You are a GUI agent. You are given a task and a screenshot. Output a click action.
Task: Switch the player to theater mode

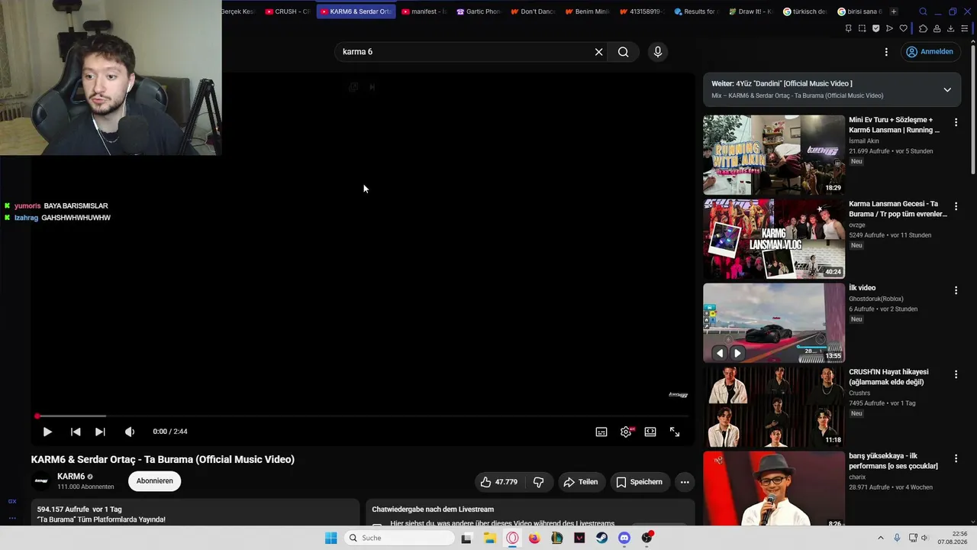[x=650, y=432]
